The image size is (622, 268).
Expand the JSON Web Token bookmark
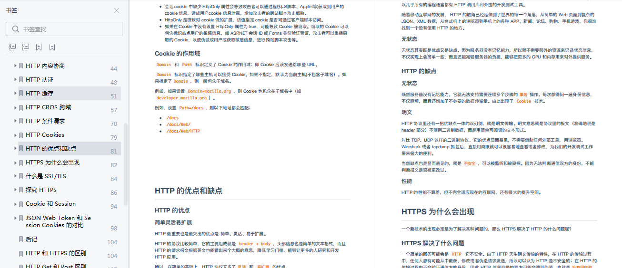[x=15, y=218]
